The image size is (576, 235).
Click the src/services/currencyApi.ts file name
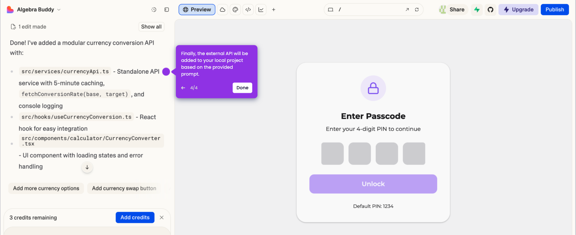point(65,71)
